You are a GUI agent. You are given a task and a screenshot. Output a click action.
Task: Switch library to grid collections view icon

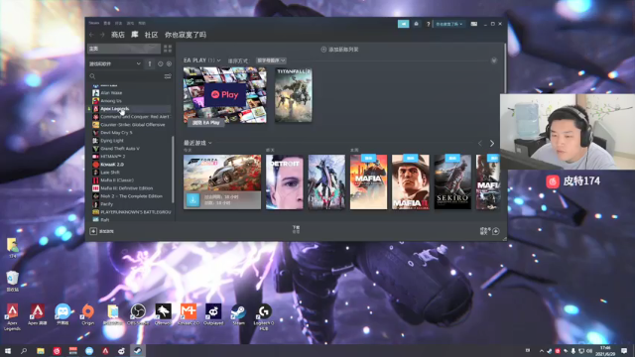click(x=168, y=49)
